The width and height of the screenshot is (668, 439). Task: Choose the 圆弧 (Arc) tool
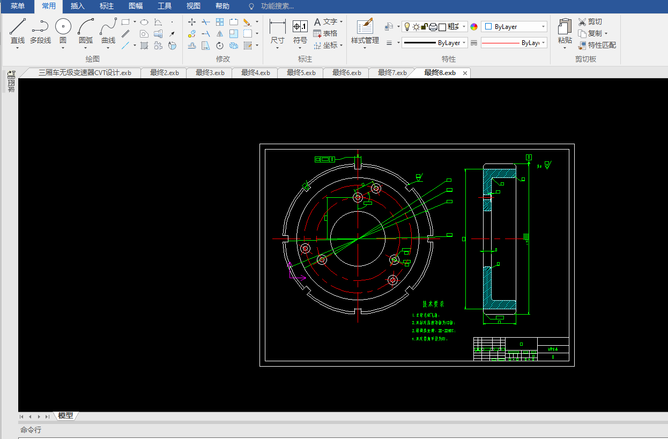(86, 27)
